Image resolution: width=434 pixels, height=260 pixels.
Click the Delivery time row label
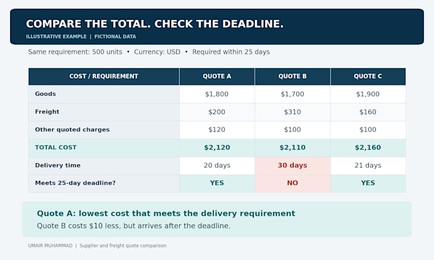click(x=58, y=165)
